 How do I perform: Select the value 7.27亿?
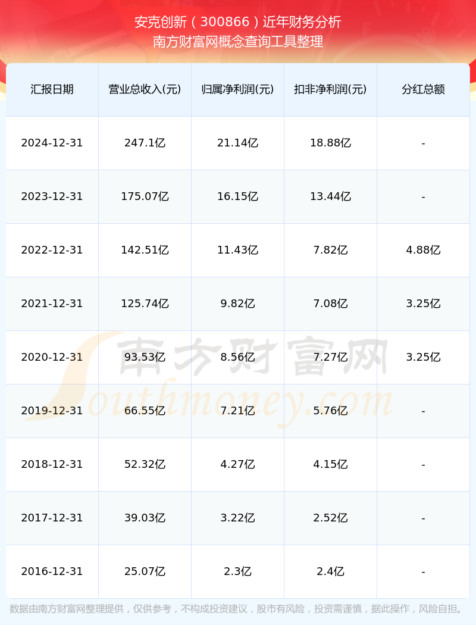point(330,357)
